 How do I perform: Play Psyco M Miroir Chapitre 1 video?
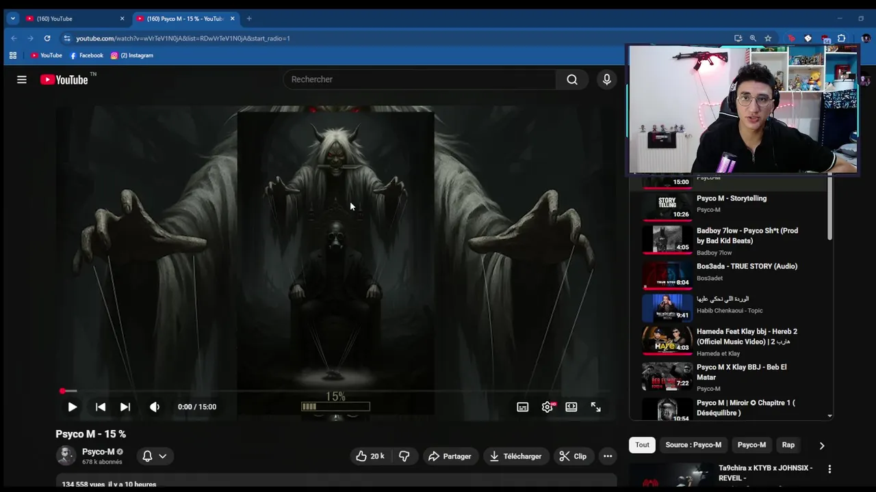pyautogui.click(x=745, y=407)
